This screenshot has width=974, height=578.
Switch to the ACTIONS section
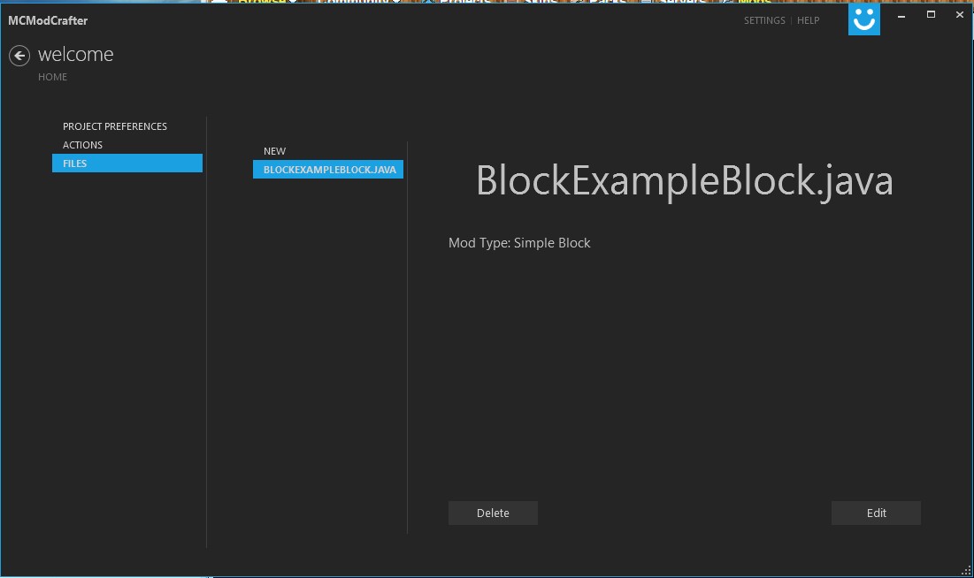[82, 145]
